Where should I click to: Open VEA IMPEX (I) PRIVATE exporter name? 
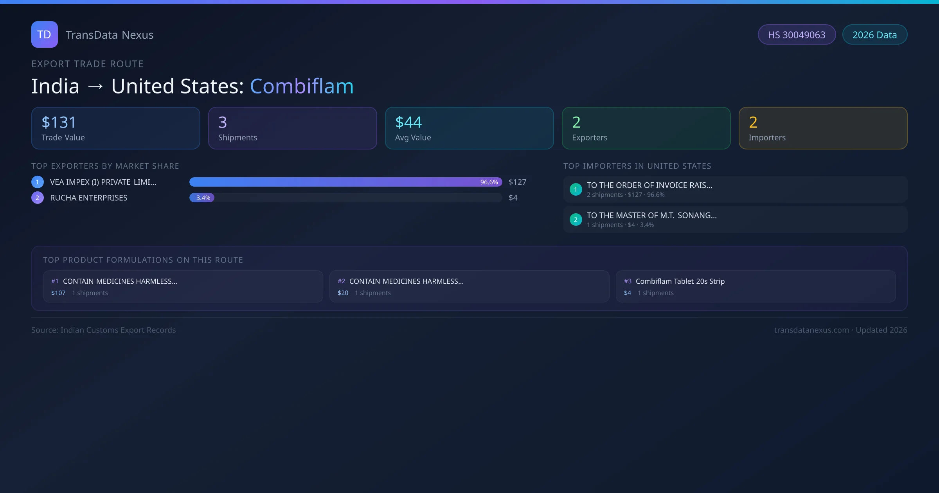[x=103, y=182]
